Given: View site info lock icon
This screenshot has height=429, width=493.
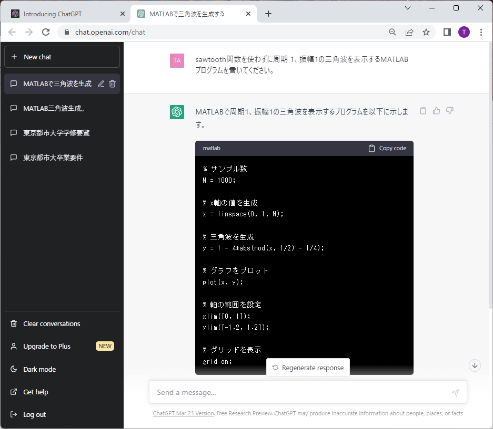Looking at the screenshot, I should point(67,32).
